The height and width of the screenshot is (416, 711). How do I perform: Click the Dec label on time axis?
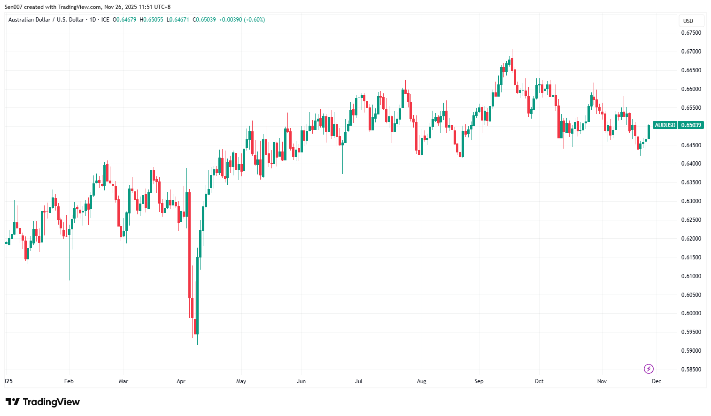(656, 381)
